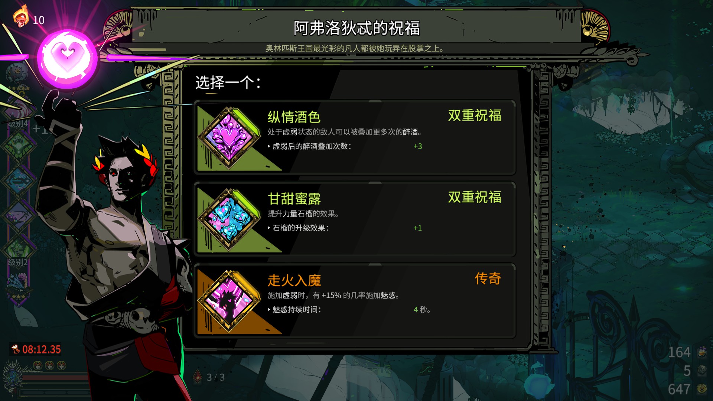Choose the 甘甜蜜露 boon title
Viewport: 713px width, 401px height.
tap(294, 199)
